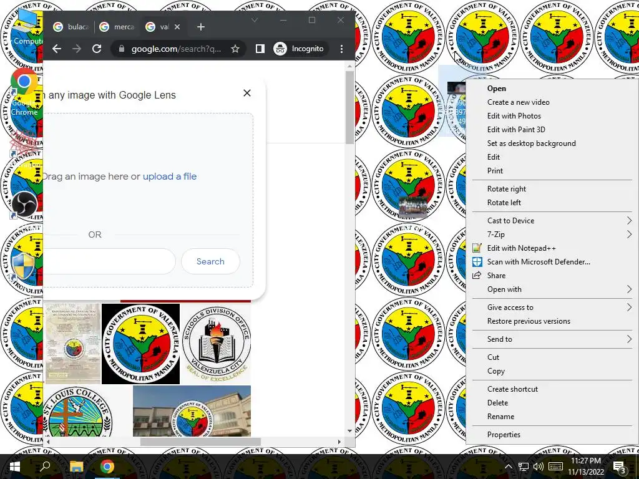Open Valenzuela seal image on black background
Viewport: 639px width, 479px height.
[140, 344]
